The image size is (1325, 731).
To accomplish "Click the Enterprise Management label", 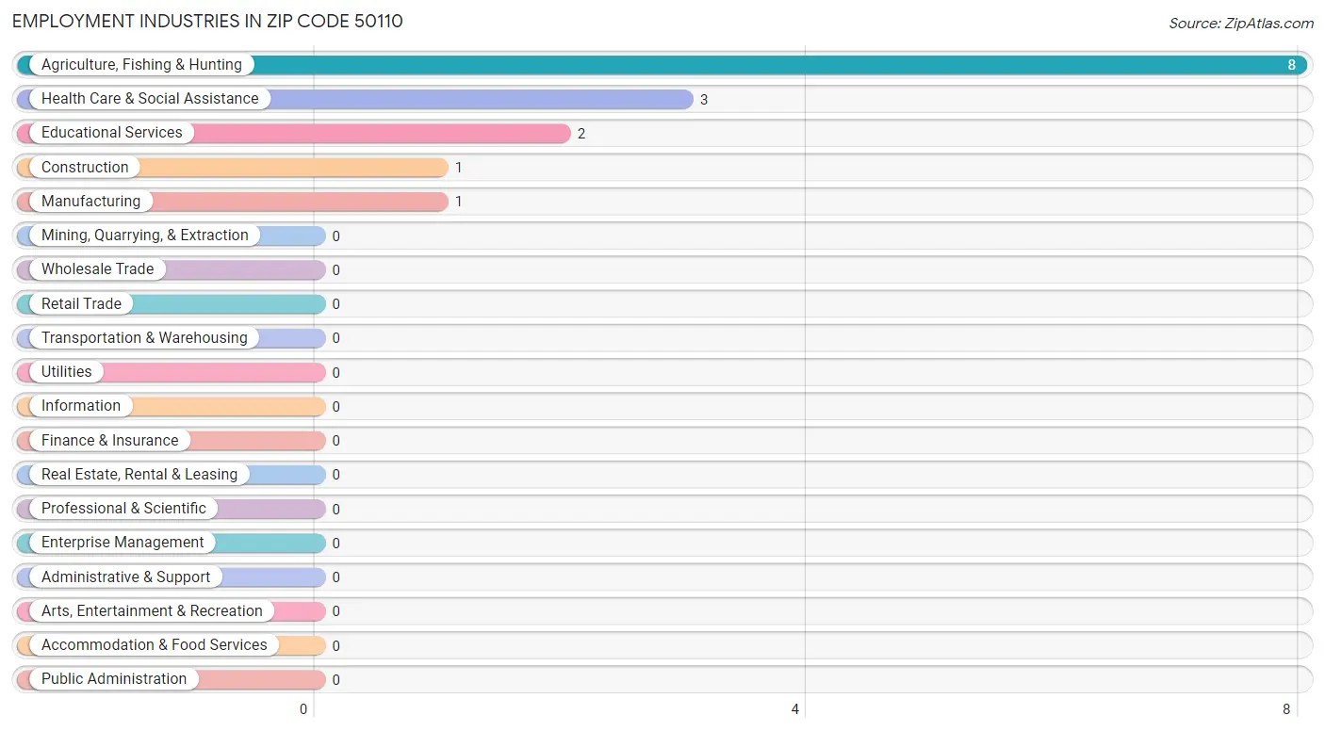I will pyautogui.click(x=123, y=543).
